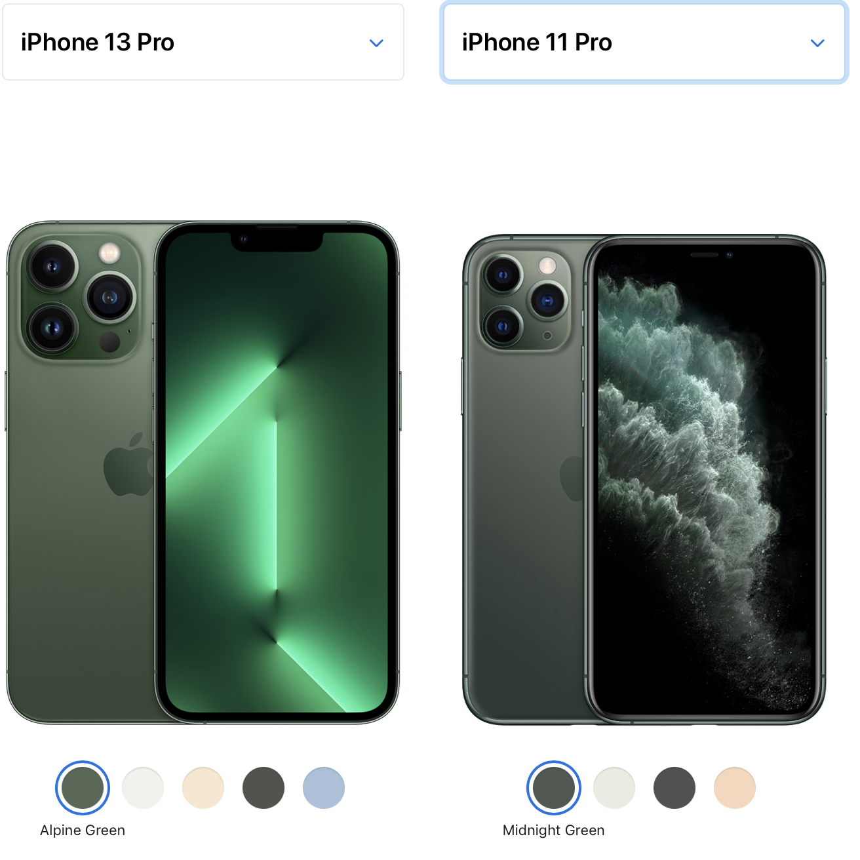Click the Midnight Green color label
The image size is (860, 860).
pos(554,831)
